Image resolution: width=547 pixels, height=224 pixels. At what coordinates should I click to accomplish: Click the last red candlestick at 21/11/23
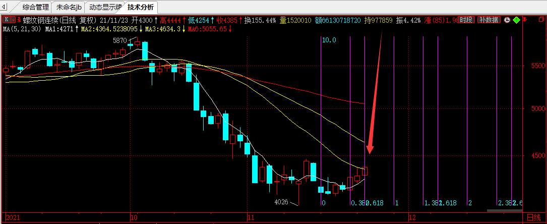364,171
